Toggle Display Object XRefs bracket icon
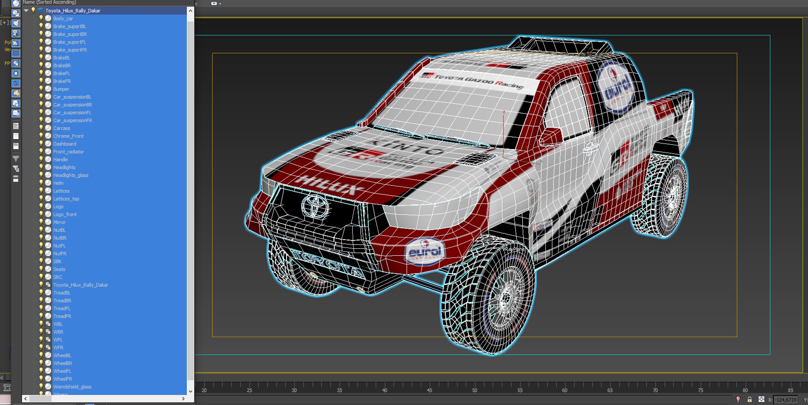Viewport: 808px width, 405px height. 16,73
